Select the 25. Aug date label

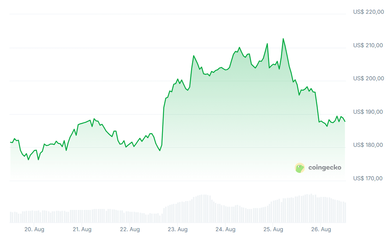click(x=273, y=229)
